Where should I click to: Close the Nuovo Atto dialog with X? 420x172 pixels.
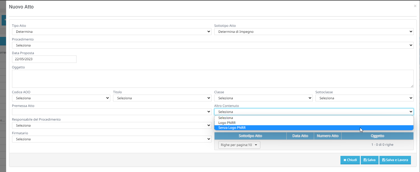415,6
